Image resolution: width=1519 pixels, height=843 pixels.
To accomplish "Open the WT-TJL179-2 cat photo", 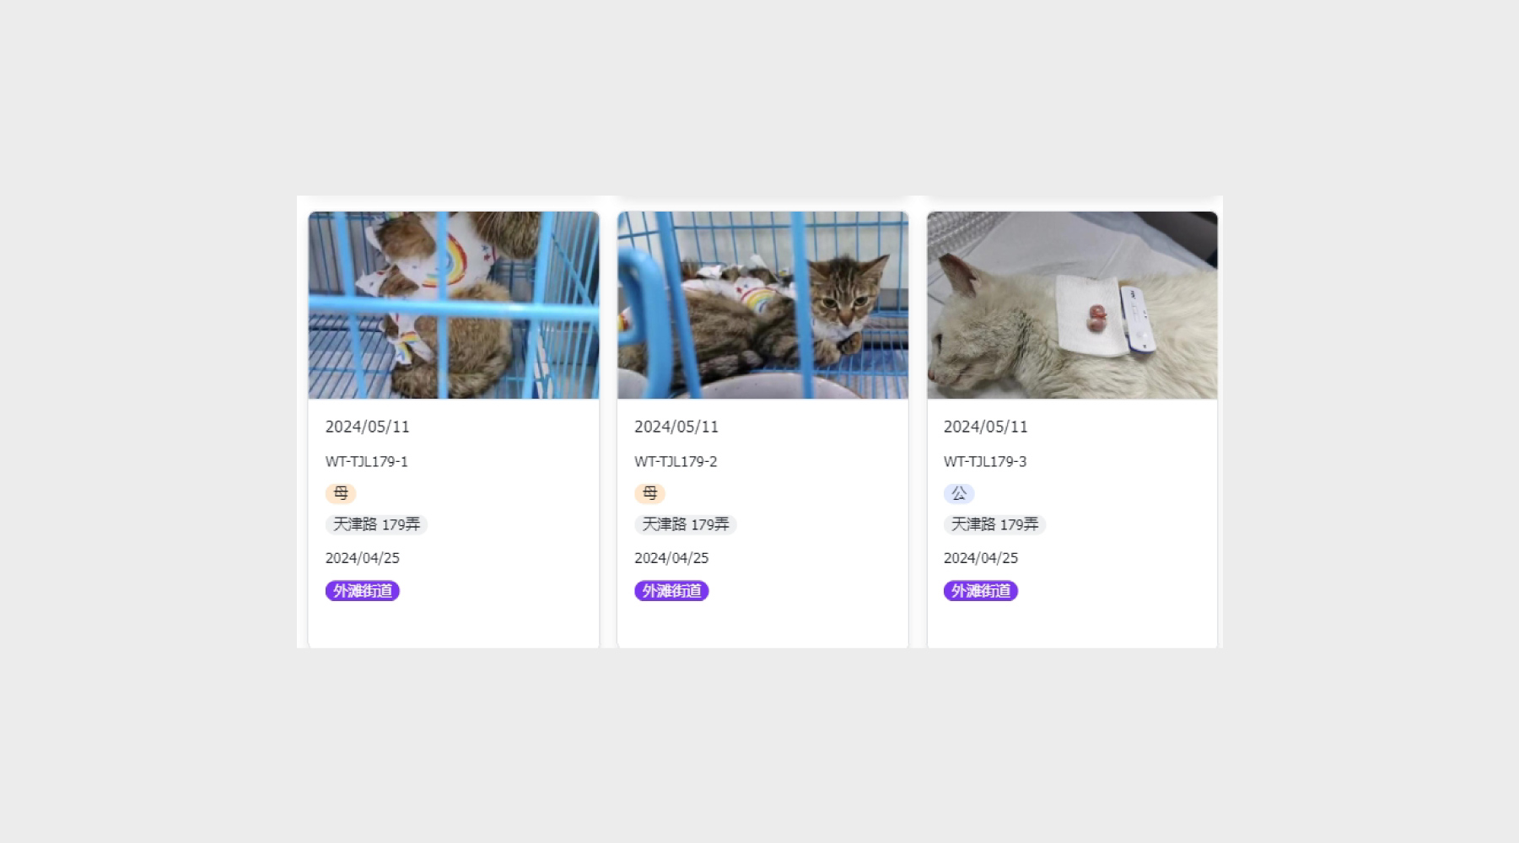I will click(762, 305).
